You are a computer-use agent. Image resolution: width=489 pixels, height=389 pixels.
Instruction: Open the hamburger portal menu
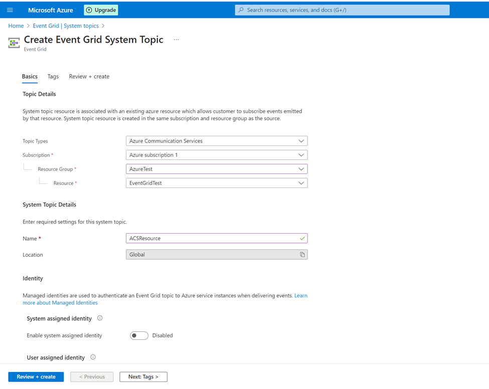pos(10,10)
